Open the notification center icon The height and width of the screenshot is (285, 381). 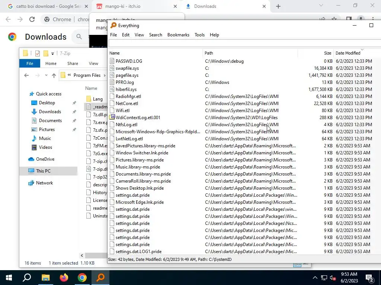click(369, 278)
